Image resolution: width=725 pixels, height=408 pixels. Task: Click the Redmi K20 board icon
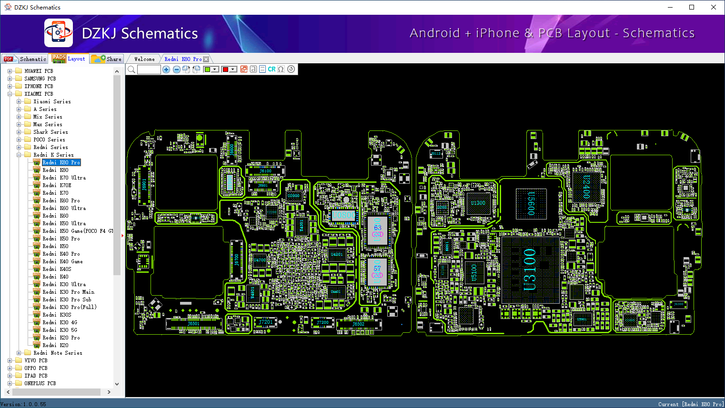(x=37, y=345)
